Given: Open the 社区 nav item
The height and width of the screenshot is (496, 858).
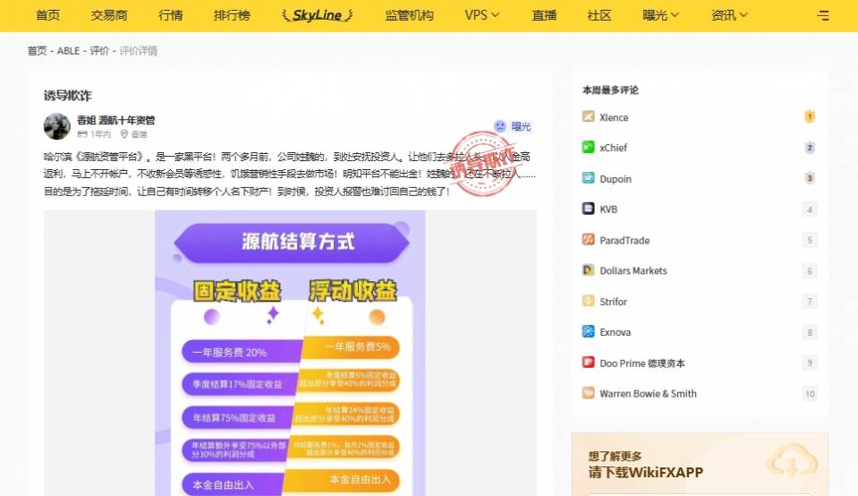Looking at the screenshot, I should coord(599,15).
